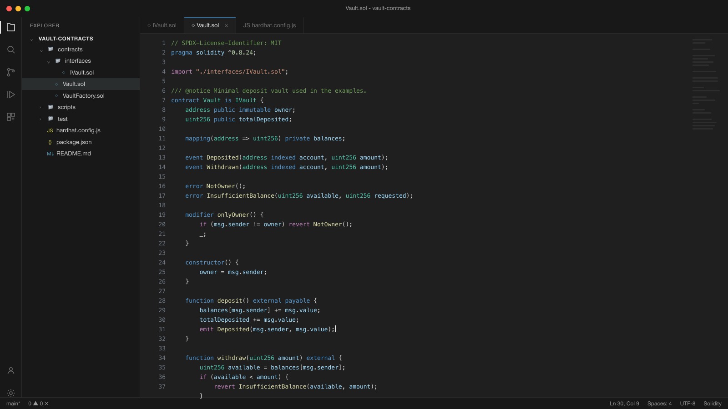Screen dimensions: 728x409
Task: Click the interfaces folder icon
Action: [x=58, y=60]
